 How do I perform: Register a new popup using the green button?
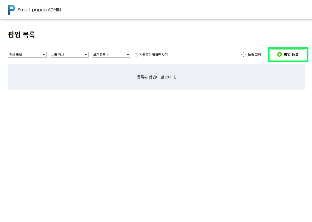tap(288, 54)
